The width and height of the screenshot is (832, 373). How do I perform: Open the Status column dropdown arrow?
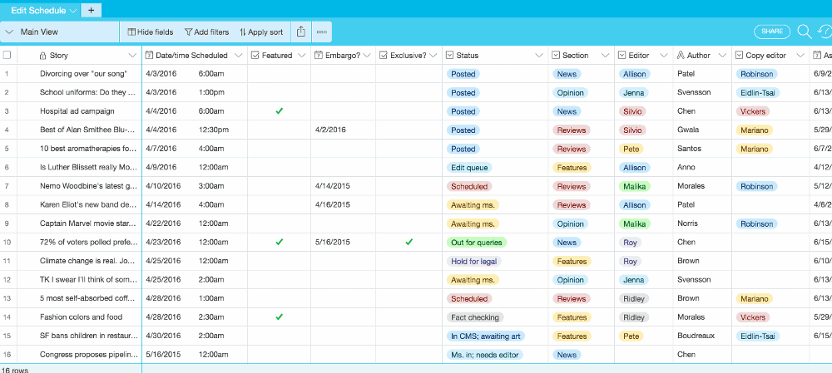(539, 55)
